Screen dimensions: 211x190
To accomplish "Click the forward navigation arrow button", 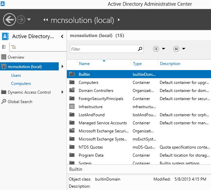I will 21,20.
